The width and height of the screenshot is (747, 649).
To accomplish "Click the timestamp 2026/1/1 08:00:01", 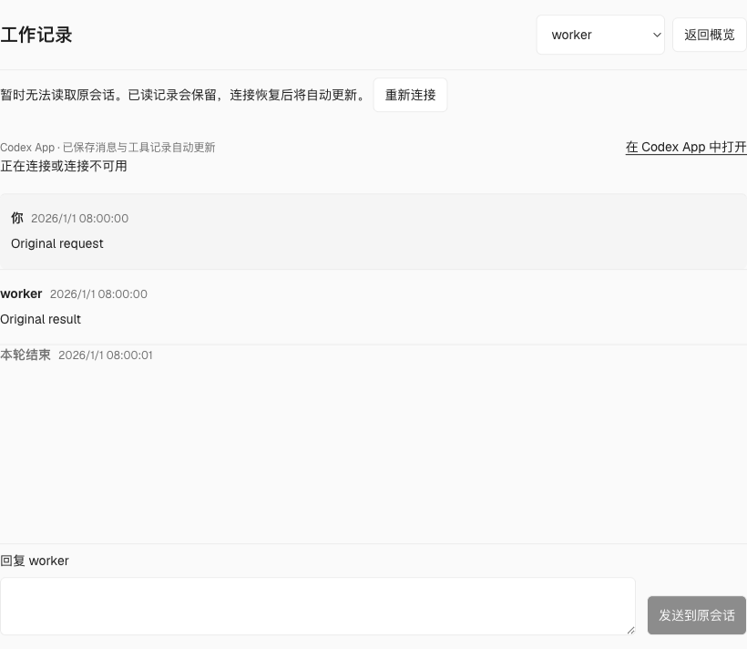I will [106, 355].
